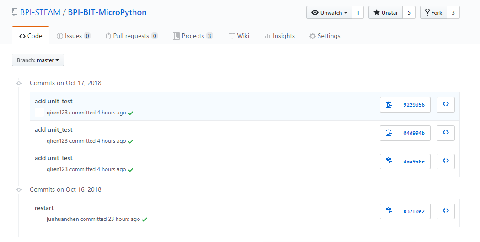The width and height of the screenshot is (480, 242).
Task: Open the repository Settings tab
Action: (325, 36)
